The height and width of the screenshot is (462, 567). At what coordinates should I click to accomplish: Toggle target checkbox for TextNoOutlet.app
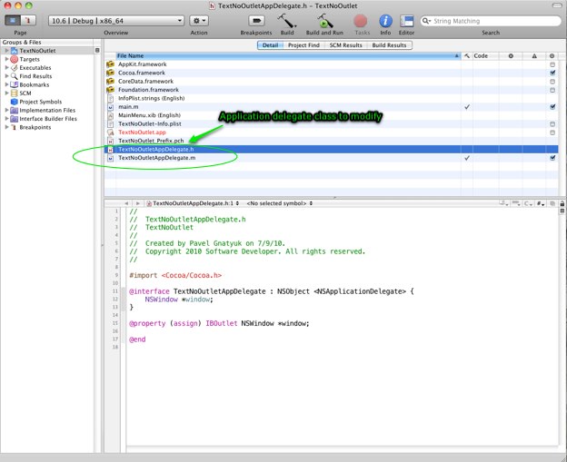(x=552, y=133)
